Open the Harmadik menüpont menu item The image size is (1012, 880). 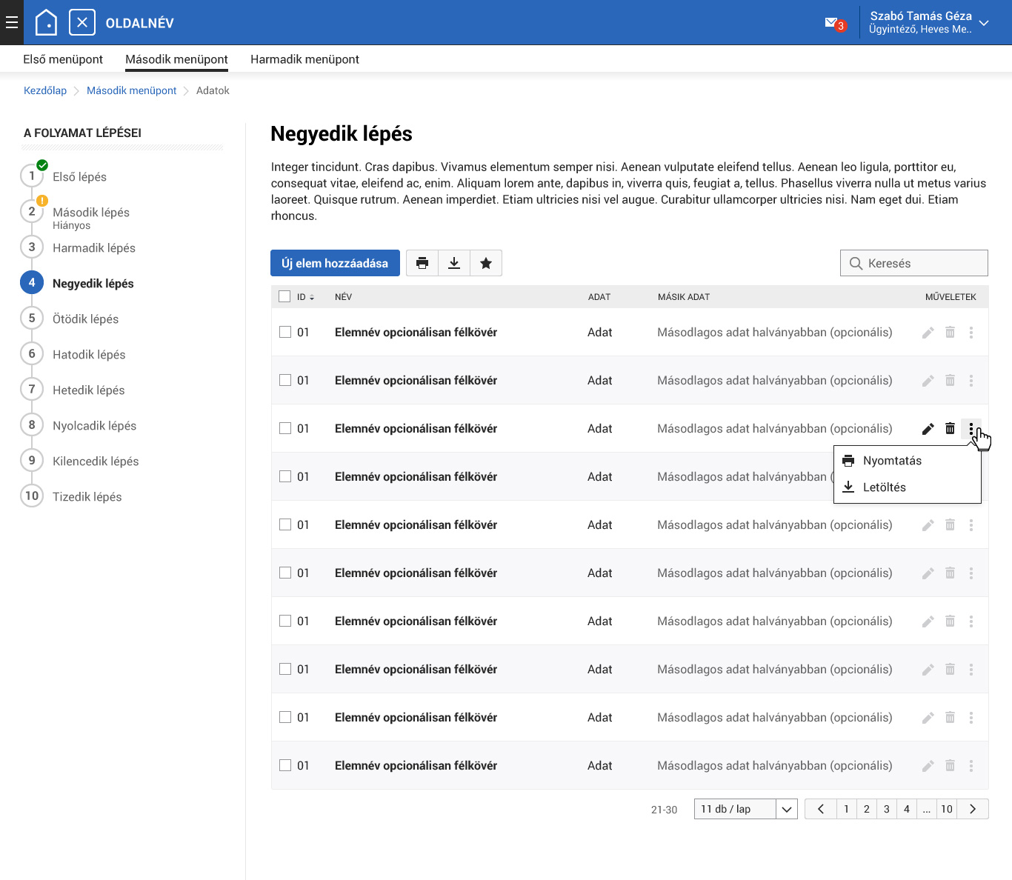click(304, 59)
